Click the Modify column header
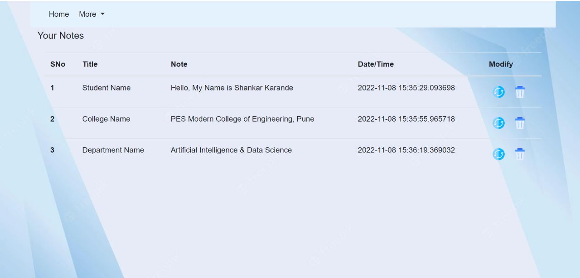The image size is (580, 278). click(x=501, y=64)
